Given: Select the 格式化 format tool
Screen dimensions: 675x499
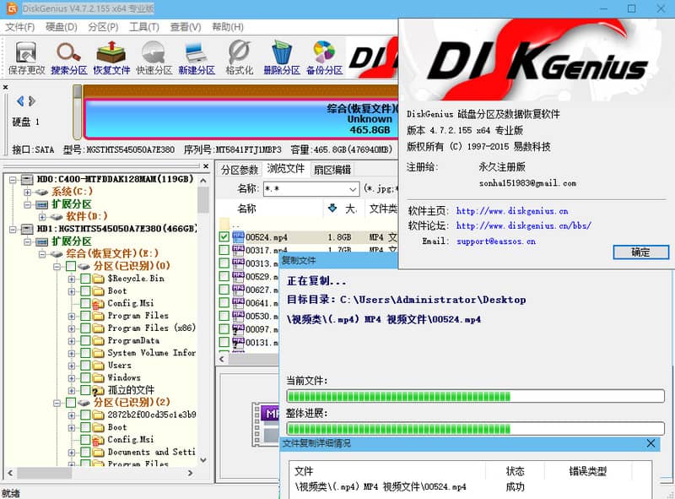Looking at the screenshot, I should (238, 57).
